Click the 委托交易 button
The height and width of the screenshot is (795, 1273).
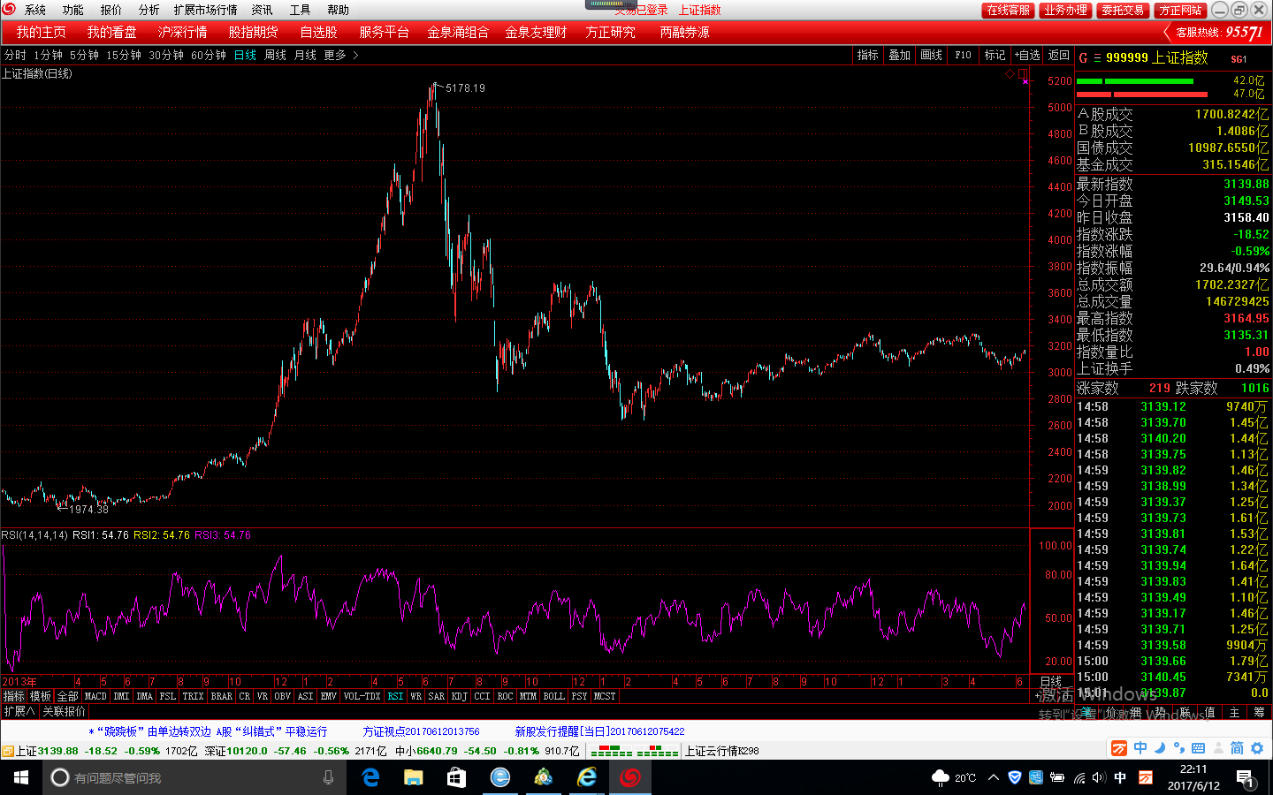click(x=1123, y=10)
